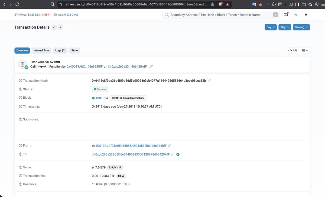
Task: Open the Brave VPN shield icon
Action: [316, 4]
